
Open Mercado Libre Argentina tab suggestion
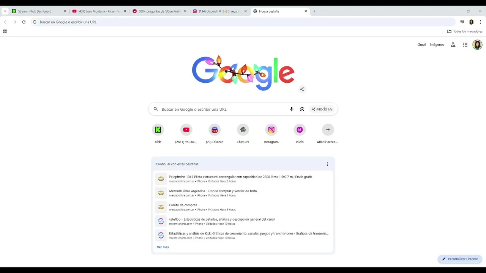pos(243,193)
